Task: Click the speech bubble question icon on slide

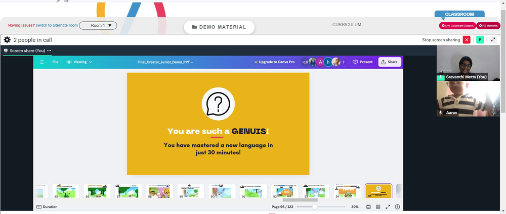Action: (218, 103)
